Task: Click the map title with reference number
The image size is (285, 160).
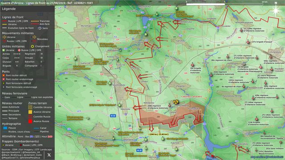Action: 47,3
